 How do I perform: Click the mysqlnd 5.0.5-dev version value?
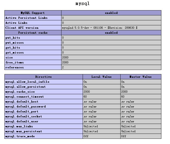coord(100,28)
